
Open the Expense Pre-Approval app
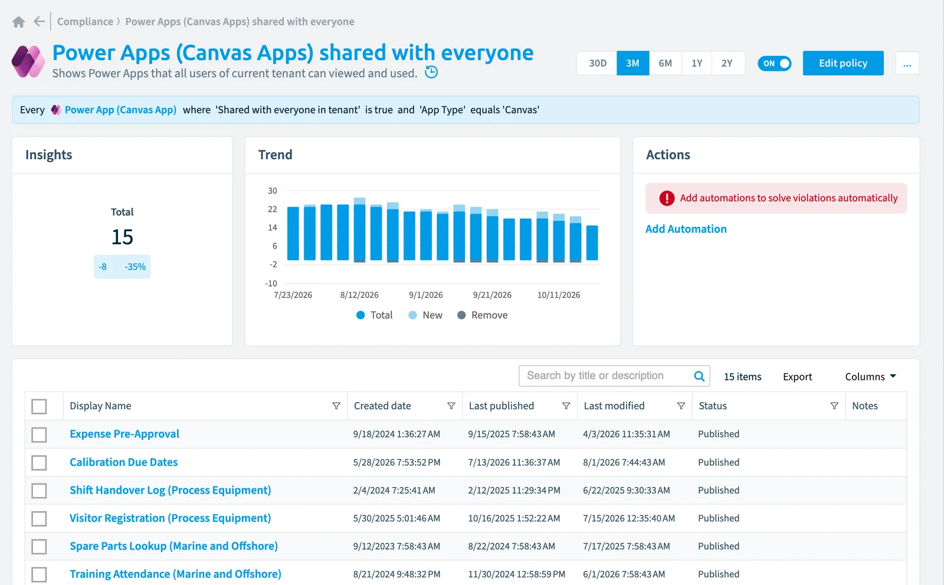(x=124, y=434)
